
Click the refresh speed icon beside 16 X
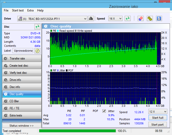(x=128, y=19)
